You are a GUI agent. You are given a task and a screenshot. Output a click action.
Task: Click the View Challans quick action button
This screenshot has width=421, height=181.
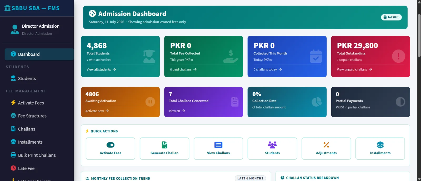click(218, 149)
